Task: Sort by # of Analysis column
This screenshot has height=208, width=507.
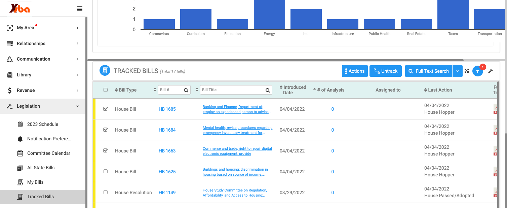Action: (x=329, y=90)
